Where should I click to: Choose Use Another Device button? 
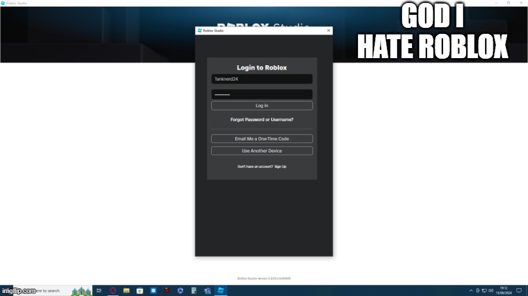tap(262, 151)
